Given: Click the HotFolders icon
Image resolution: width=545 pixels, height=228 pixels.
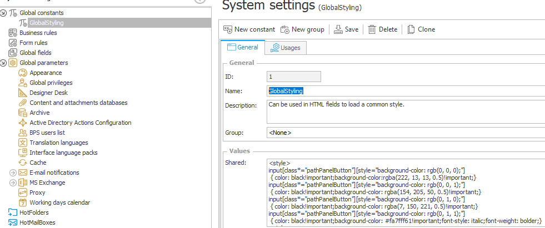Looking at the screenshot, I should tap(13, 212).
